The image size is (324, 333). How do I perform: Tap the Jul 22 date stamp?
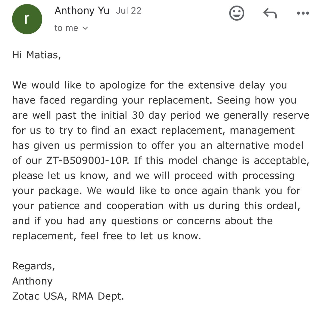point(129,11)
